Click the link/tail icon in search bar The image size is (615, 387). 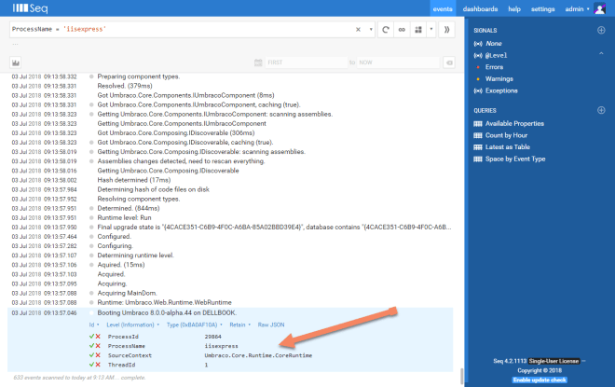click(401, 30)
